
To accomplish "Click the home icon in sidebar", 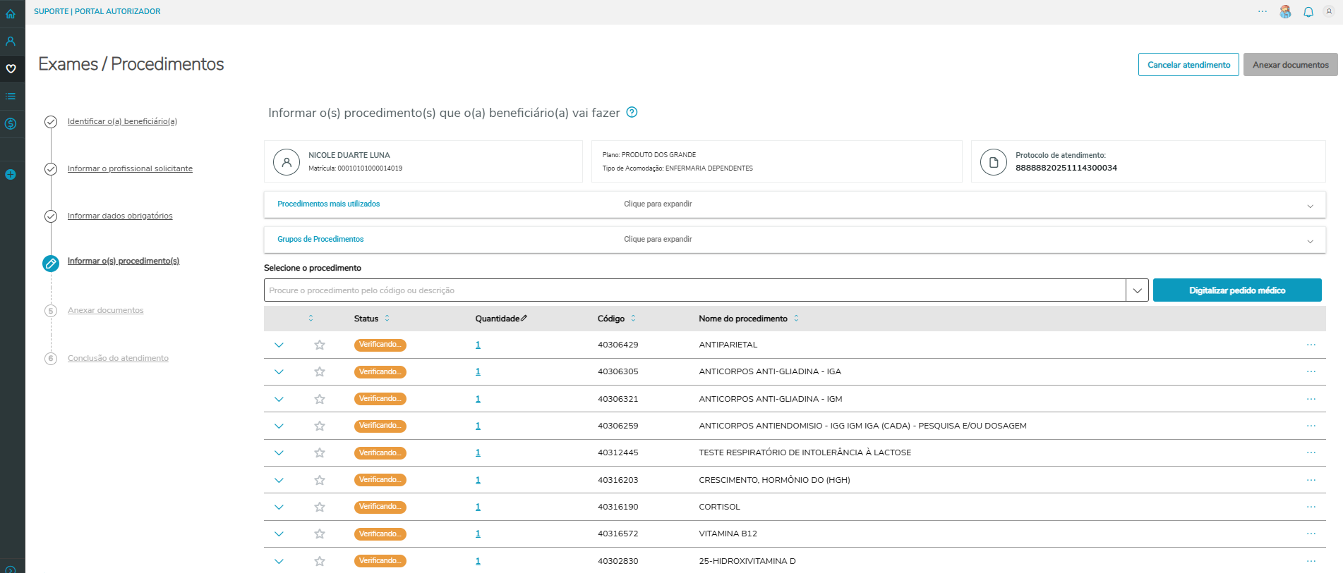I will (11, 13).
